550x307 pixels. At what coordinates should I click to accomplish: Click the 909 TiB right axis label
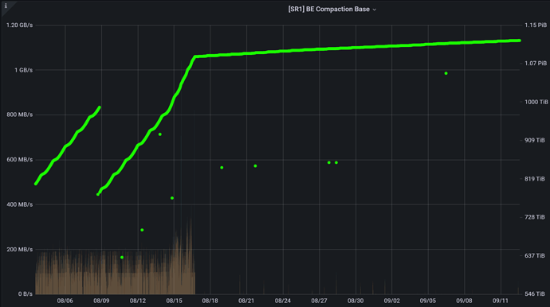pyautogui.click(x=535, y=140)
